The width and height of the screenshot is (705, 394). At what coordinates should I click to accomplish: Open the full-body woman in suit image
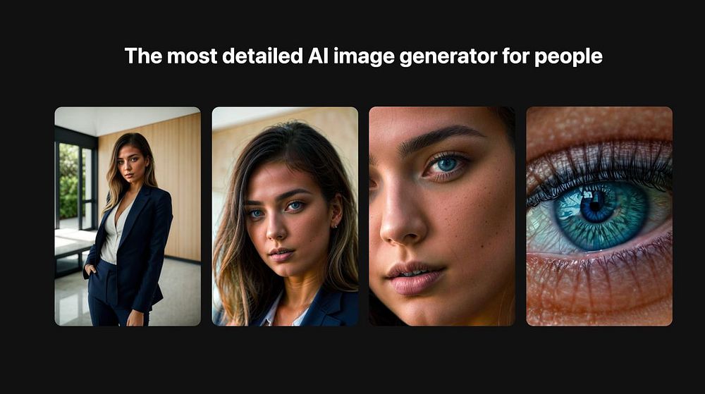[x=128, y=216]
